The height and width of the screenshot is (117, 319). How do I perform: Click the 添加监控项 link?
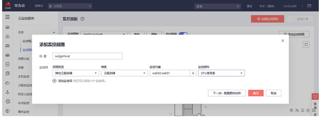click(x=65, y=81)
